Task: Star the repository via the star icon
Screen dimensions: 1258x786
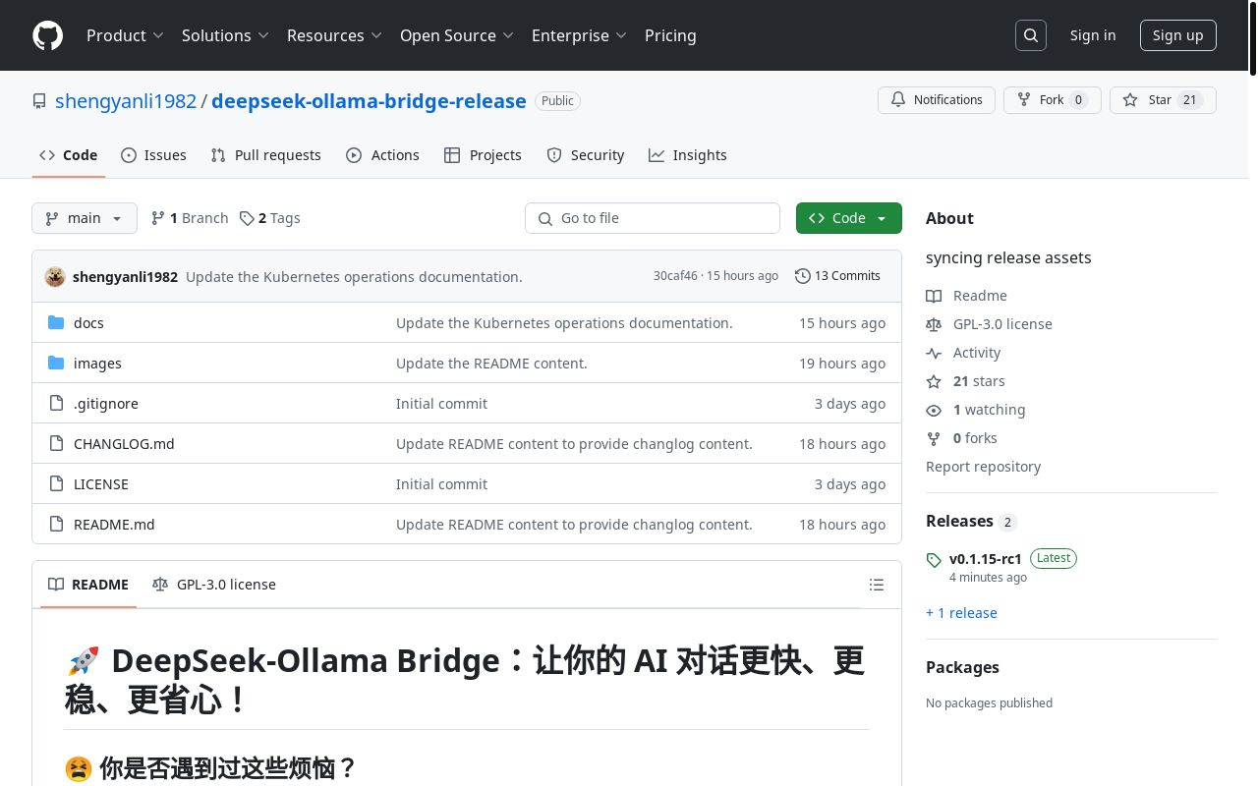Action: click(1130, 99)
